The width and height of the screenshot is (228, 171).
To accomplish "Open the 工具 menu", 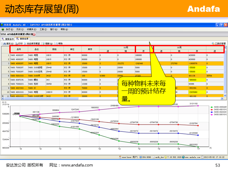I will (43, 30).
